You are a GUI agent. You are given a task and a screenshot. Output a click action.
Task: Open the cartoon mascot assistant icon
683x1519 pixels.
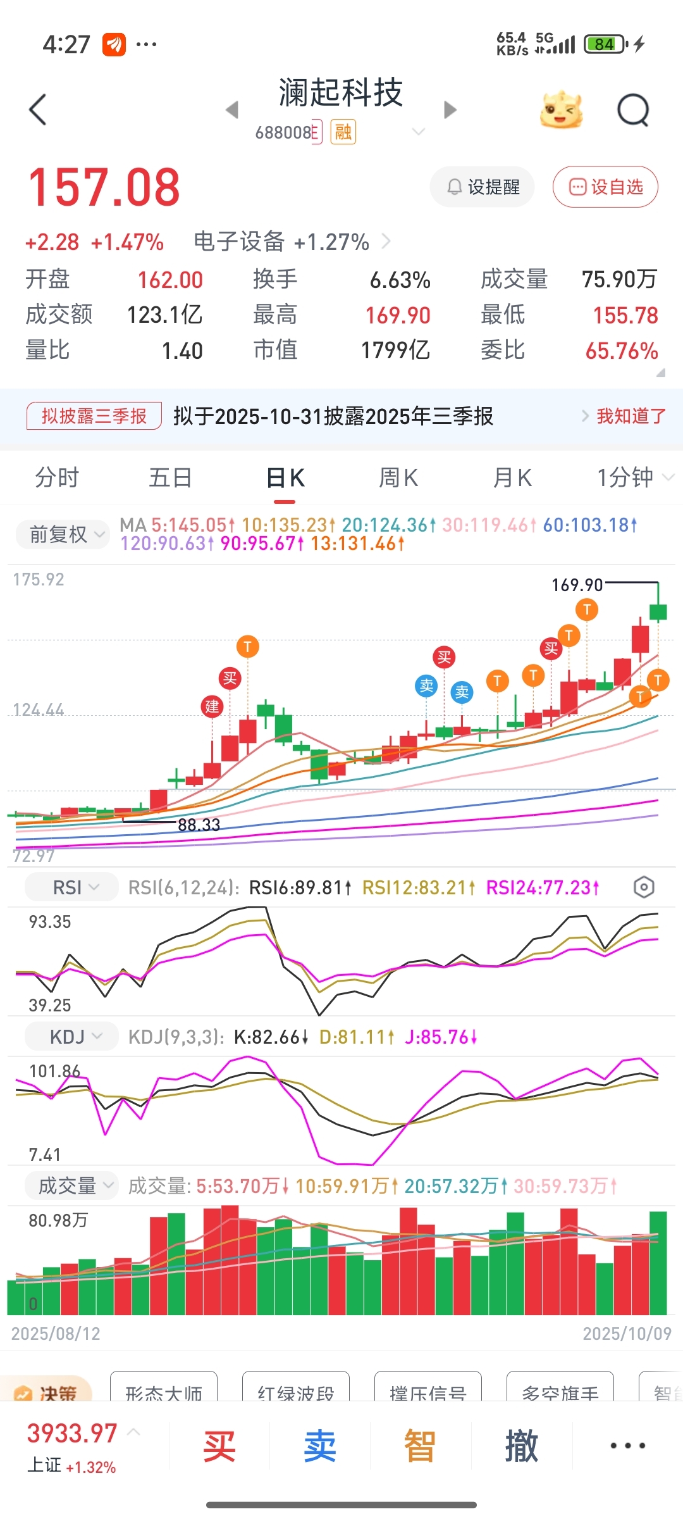point(561,110)
